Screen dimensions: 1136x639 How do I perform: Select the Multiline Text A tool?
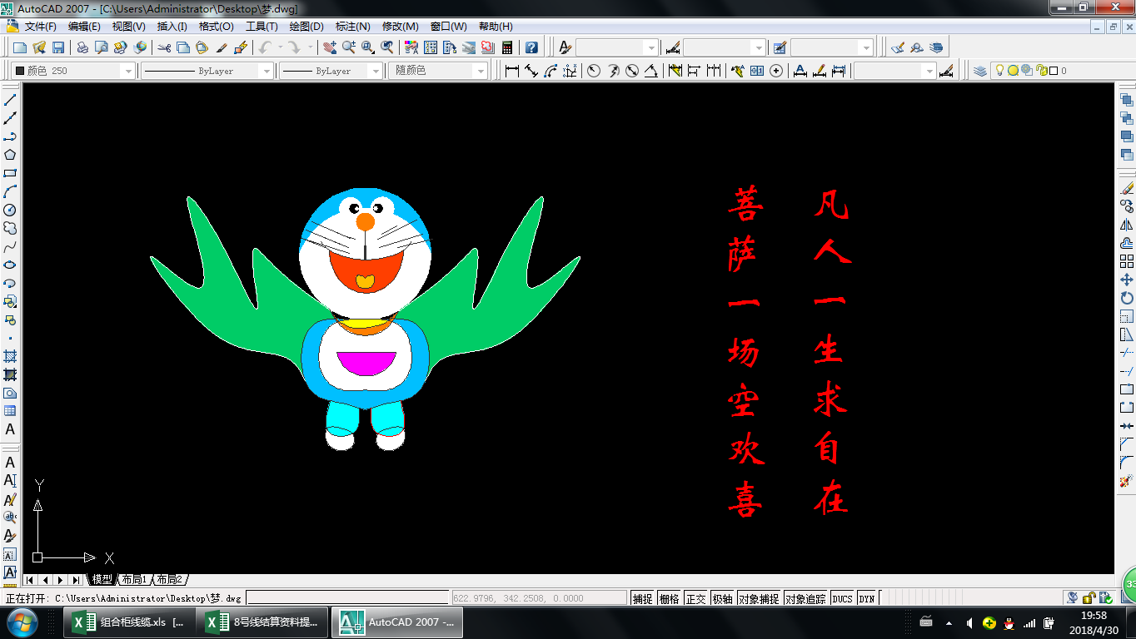[x=10, y=429]
